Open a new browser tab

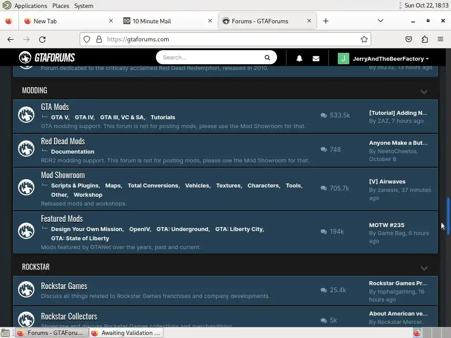point(325,21)
